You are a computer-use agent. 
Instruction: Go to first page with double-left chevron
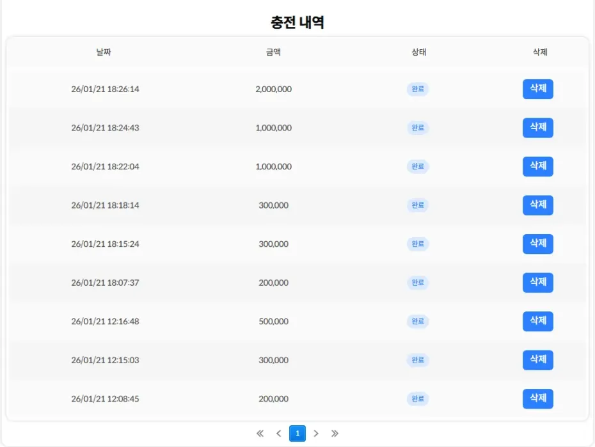point(260,434)
